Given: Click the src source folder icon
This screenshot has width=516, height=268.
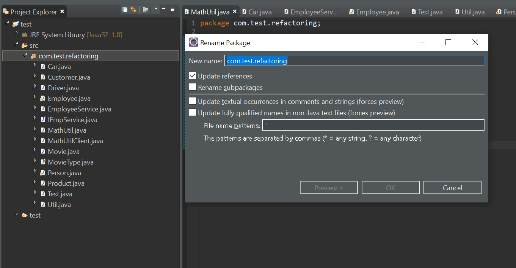Looking at the screenshot, I should [24, 45].
